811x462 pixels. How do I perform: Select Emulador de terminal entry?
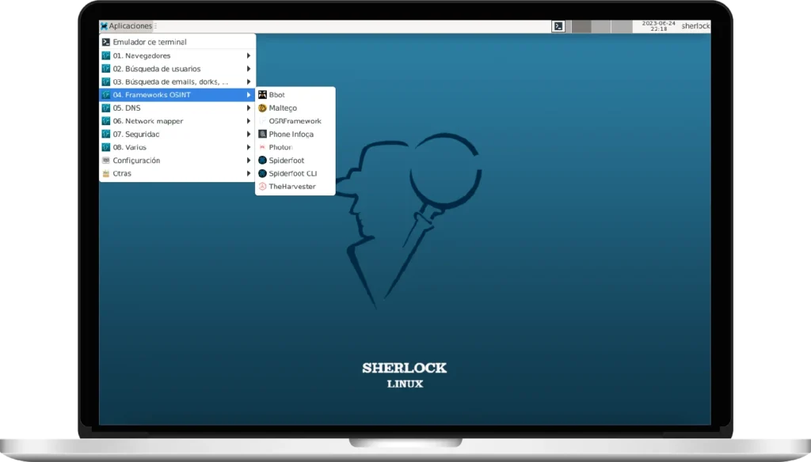(x=156, y=41)
